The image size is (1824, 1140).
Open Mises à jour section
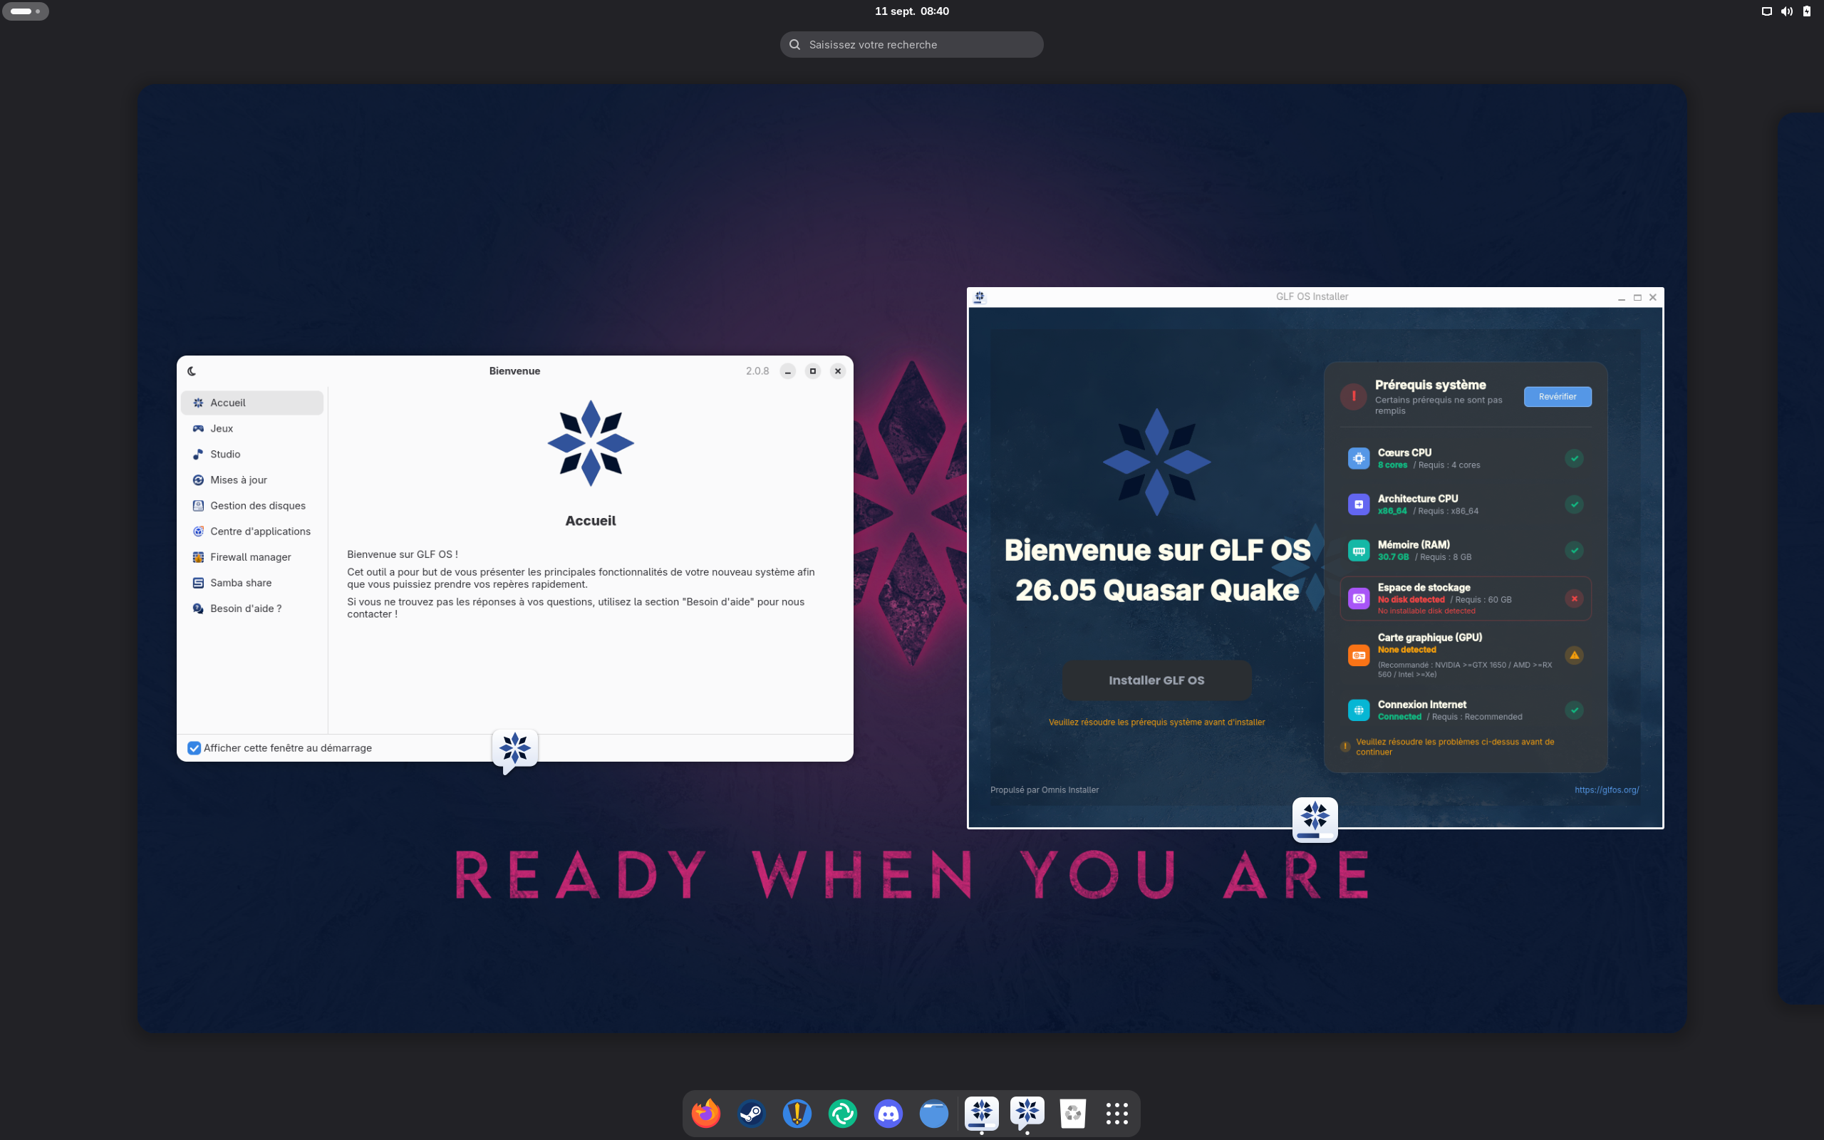point(252,480)
